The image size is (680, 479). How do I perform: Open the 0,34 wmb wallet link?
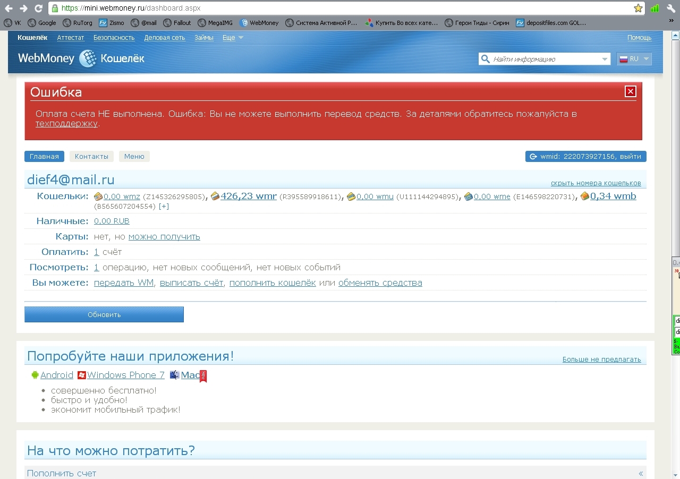tap(613, 196)
